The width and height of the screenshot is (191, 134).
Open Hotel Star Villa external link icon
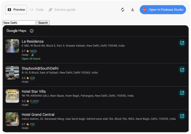pos(182,93)
